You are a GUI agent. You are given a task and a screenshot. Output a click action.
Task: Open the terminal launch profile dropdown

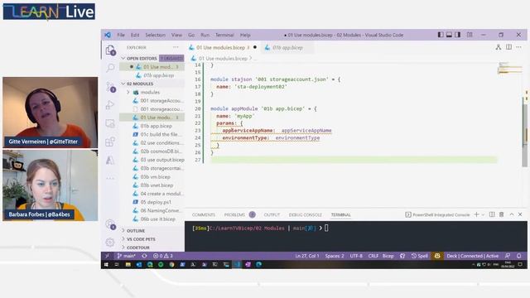[483, 214]
